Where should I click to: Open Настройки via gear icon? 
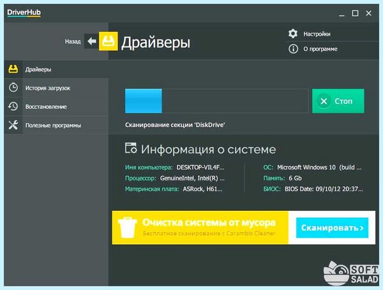click(x=293, y=34)
